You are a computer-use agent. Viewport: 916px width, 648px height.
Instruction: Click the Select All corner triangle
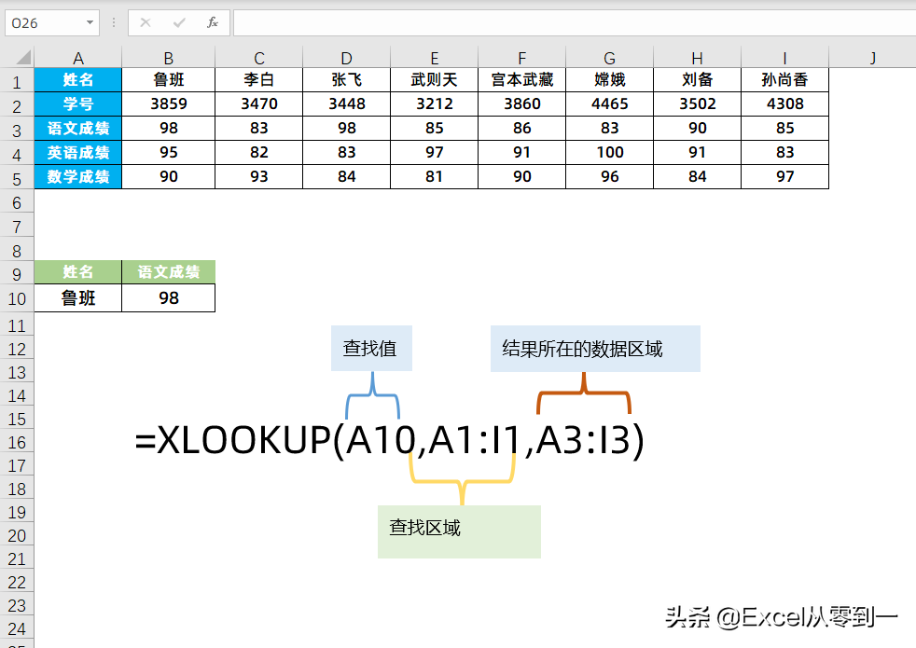point(23,57)
